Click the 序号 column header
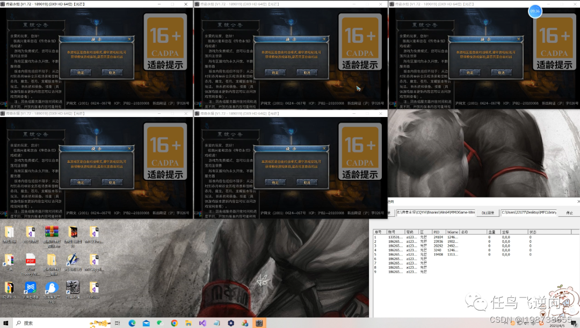Screen dimensions: 580x328 pyautogui.click(x=380, y=232)
